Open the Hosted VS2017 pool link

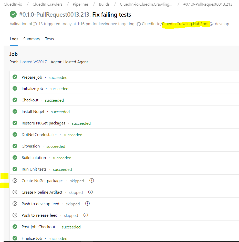click(33, 62)
